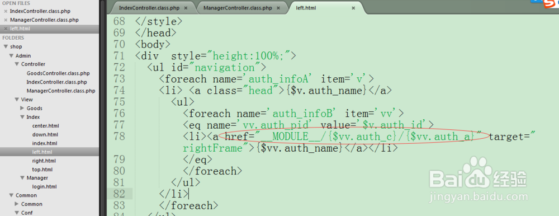Collapse the top-level Common folder
559x216 pixels.
[x=11, y=195]
